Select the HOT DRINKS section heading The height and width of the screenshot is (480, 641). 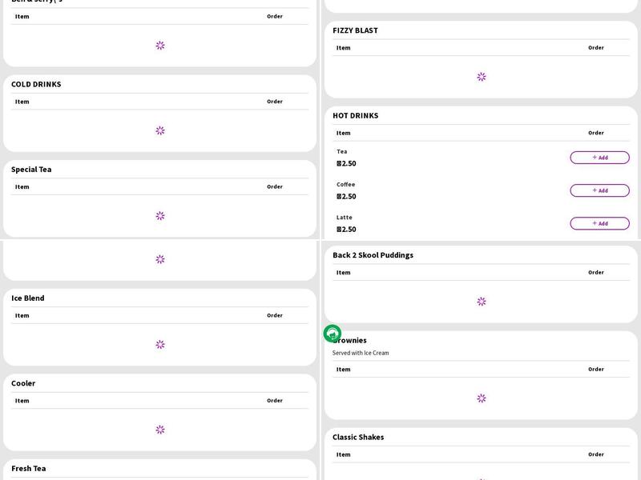coord(355,115)
